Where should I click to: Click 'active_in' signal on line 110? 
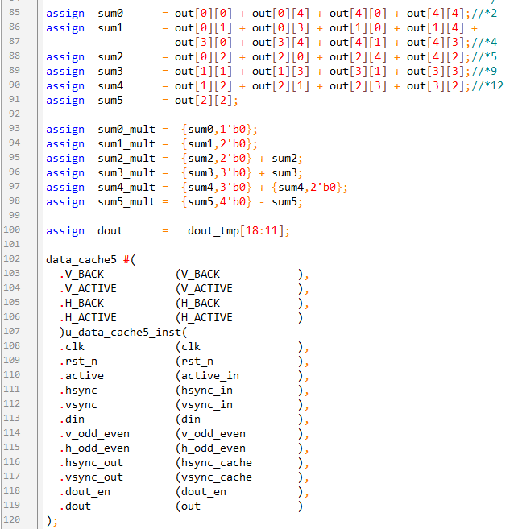click(210, 376)
